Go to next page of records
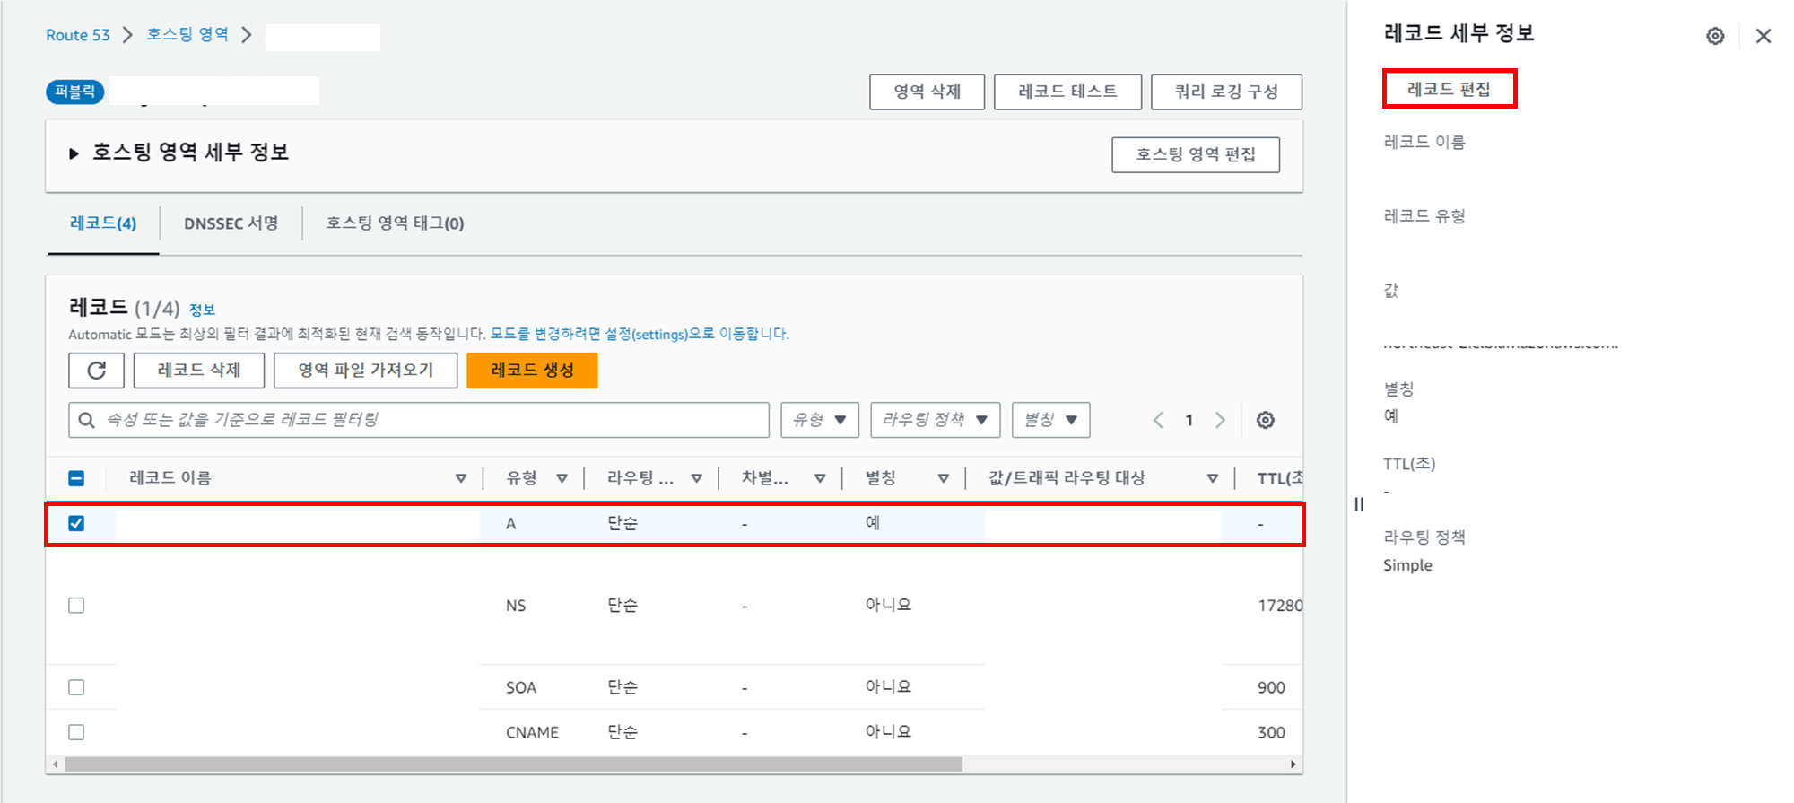Viewport: 1794px width, 803px height. point(1220,420)
